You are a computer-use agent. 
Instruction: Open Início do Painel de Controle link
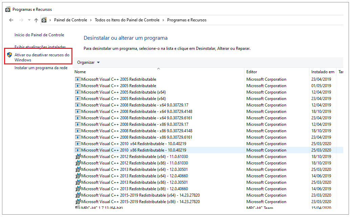[x=39, y=35]
